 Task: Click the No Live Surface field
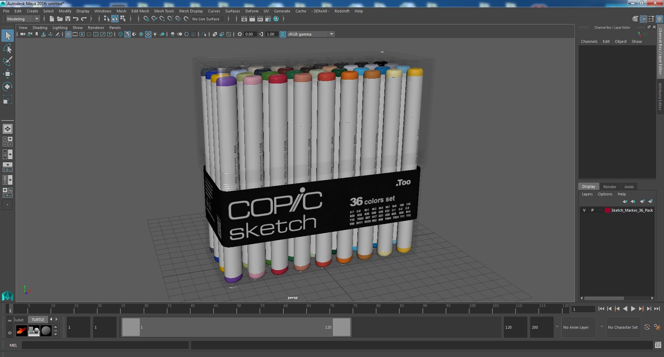tap(207, 19)
